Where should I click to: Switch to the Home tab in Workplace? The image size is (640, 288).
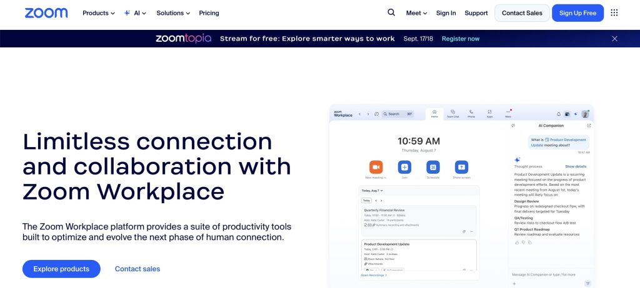tap(434, 114)
